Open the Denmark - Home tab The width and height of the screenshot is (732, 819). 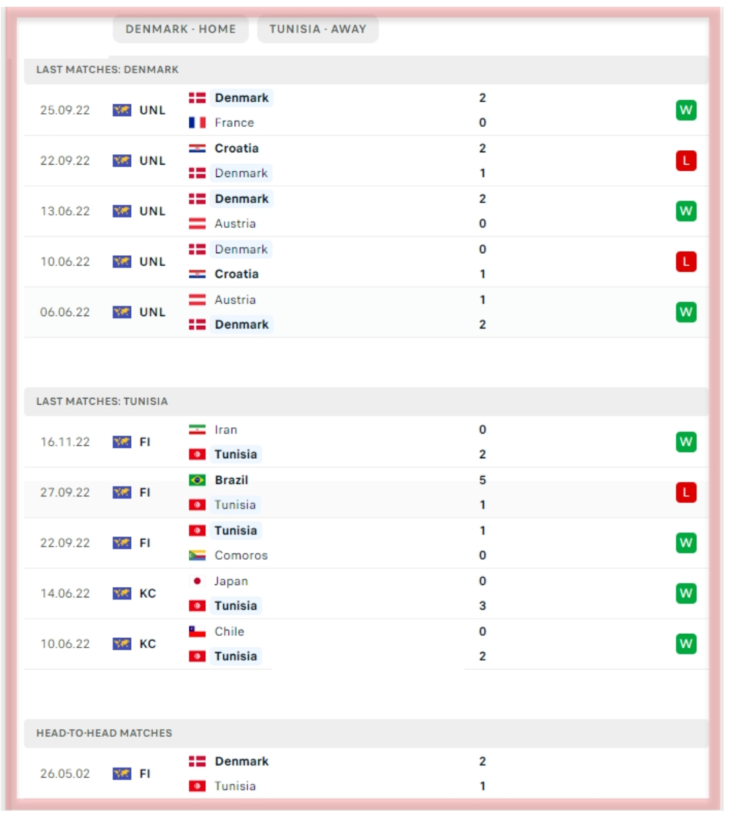pos(181,29)
